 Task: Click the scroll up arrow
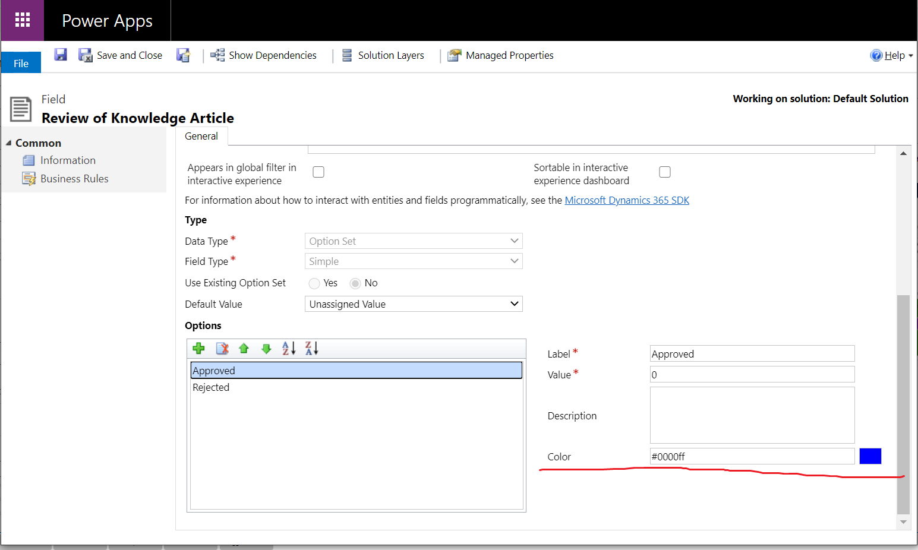(903, 153)
